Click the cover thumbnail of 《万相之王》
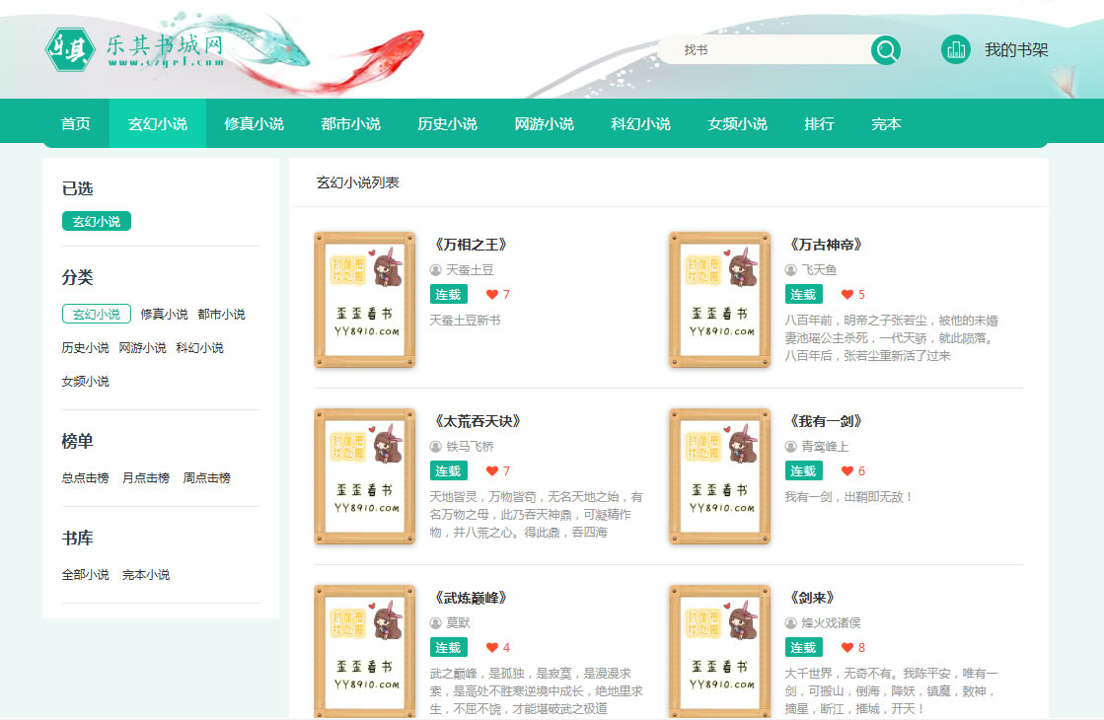This screenshot has height=720, width=1104. [364, 300]
